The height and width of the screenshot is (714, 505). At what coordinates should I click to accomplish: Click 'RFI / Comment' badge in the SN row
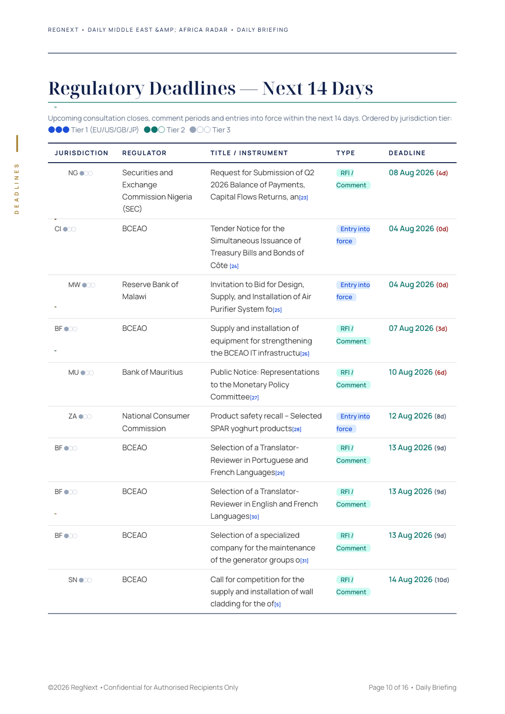tap(353, 586)
